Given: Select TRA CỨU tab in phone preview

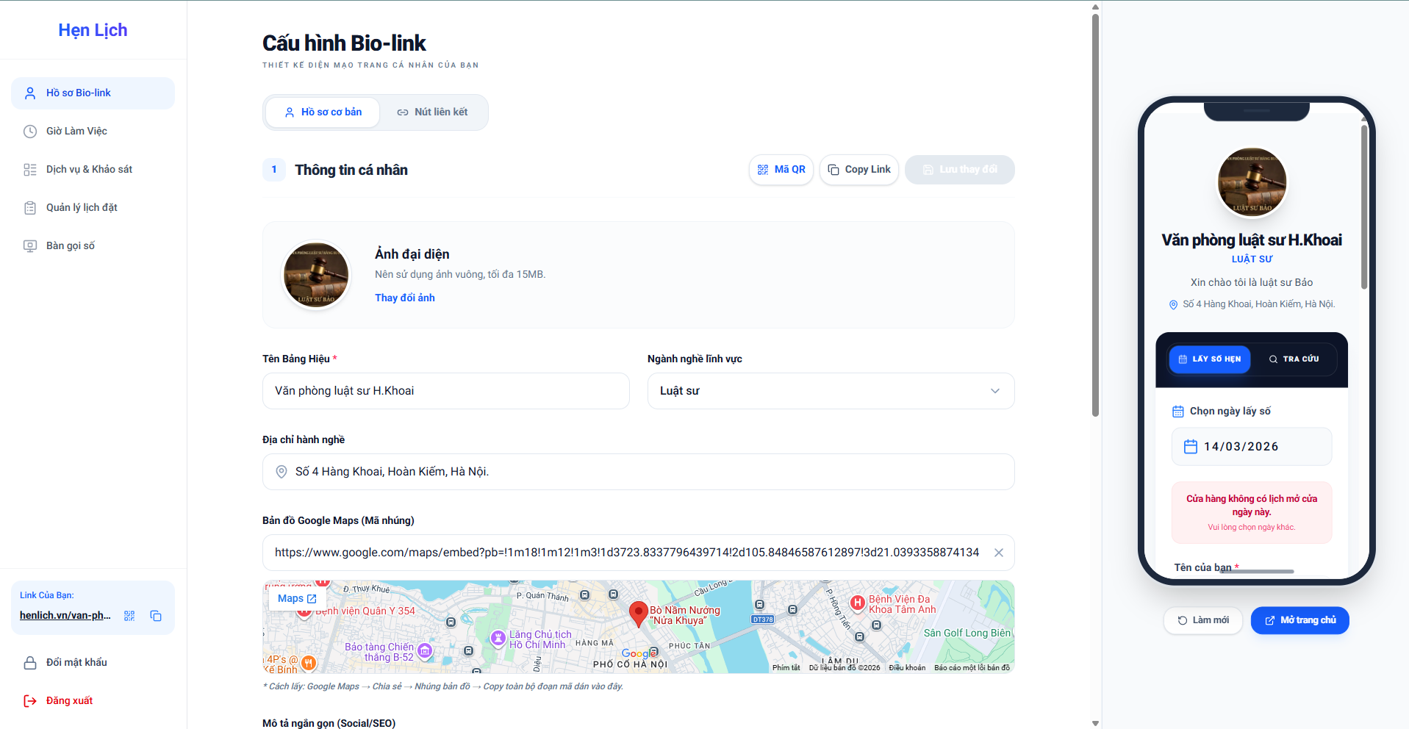Looking at the screenshot, I should point(1293,359).
